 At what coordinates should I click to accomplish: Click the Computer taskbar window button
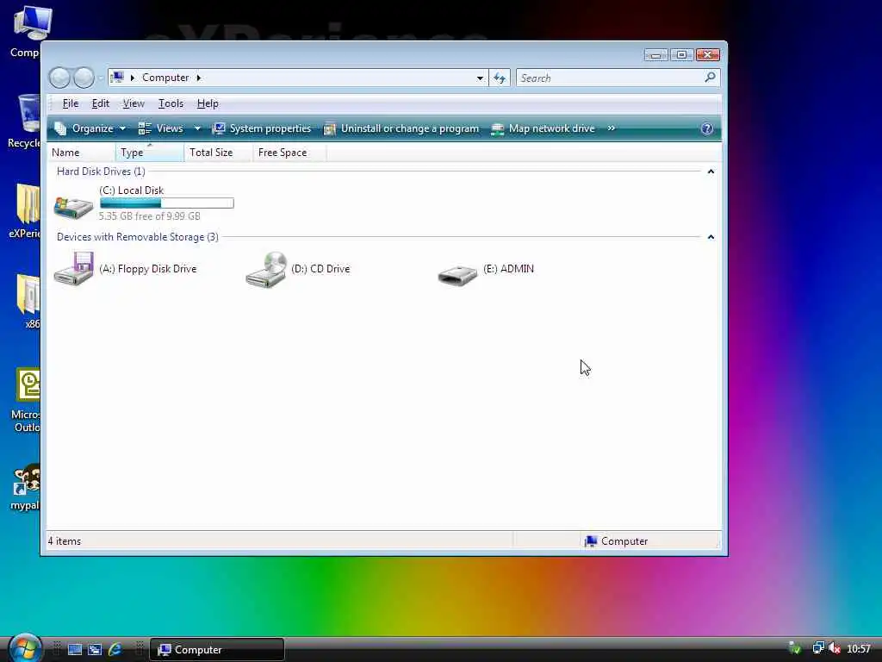click(x=217, y=650)
